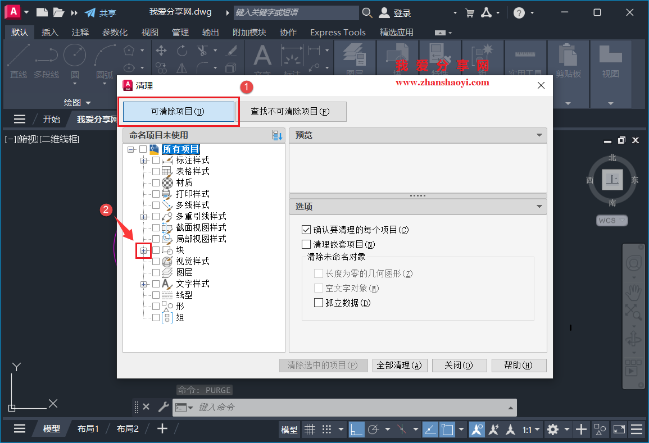Select the 多段线 polyline tool
649x443 pixels.
(x=46, y=61)
